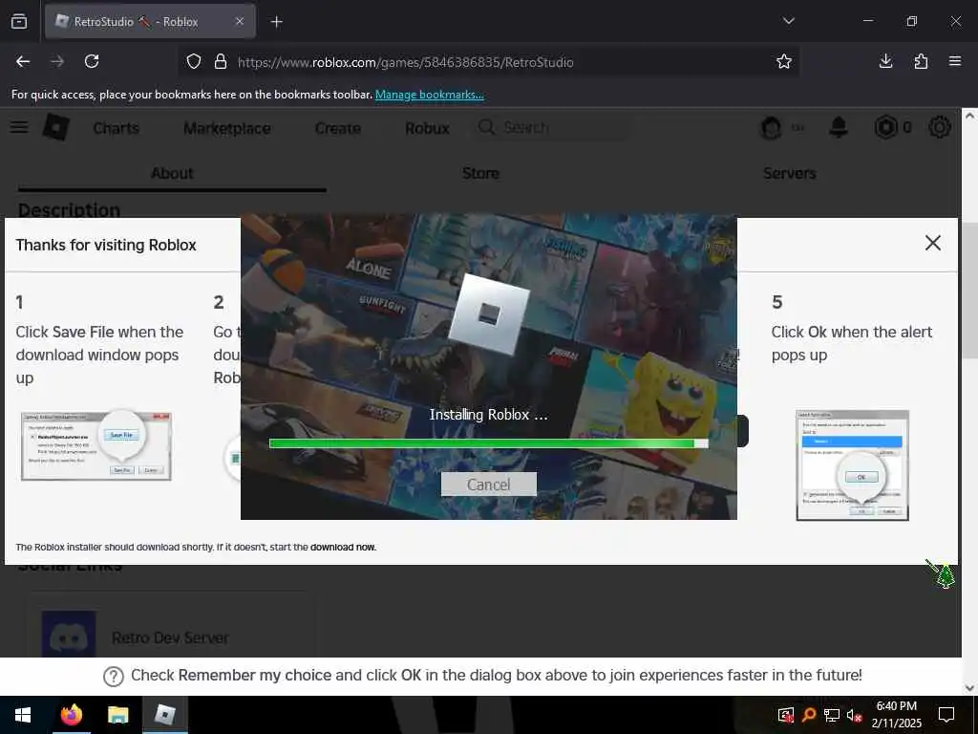The height and width of the screenshot is (734, 978).
Task: Open Firefox from the taskbar
Action: tap(71, 715)
